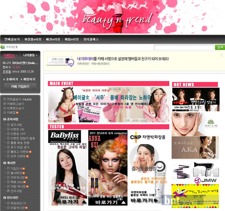Viewport: 225px width, 211px height.
Task: Open the A.K.A ad thumbnail
Action: point(195,148)
